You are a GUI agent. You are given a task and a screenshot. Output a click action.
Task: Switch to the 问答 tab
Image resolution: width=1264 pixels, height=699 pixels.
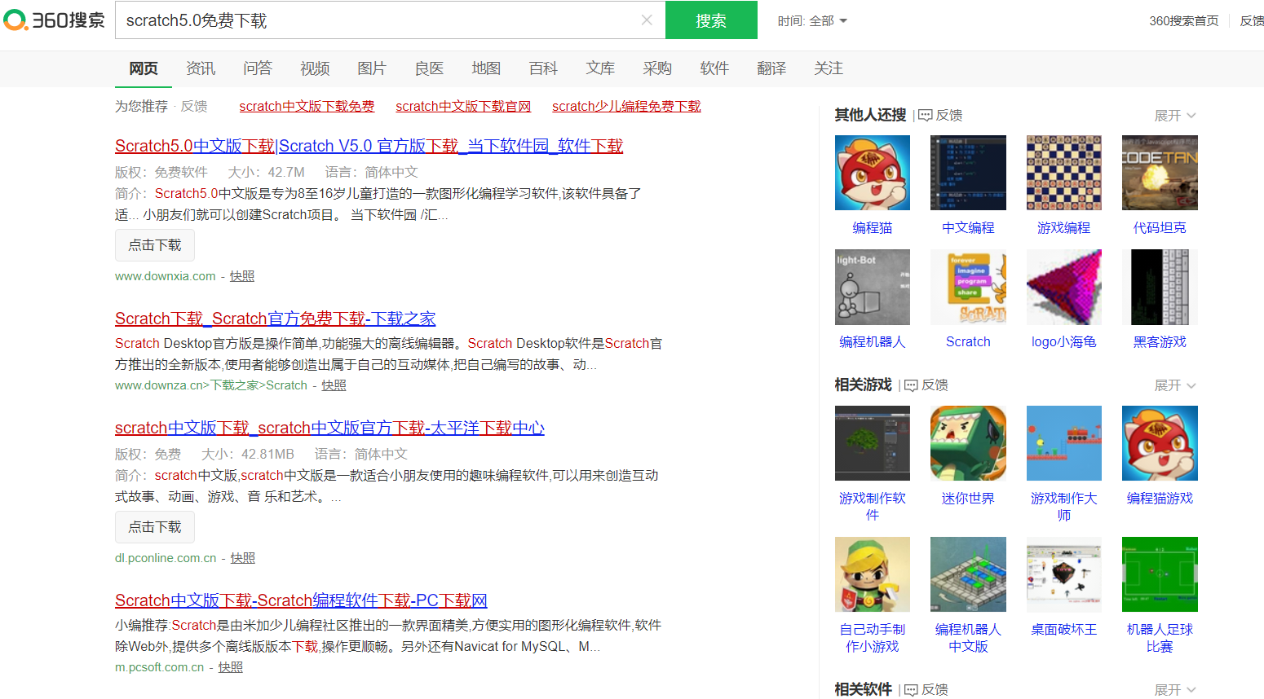(x=258, y=68)
